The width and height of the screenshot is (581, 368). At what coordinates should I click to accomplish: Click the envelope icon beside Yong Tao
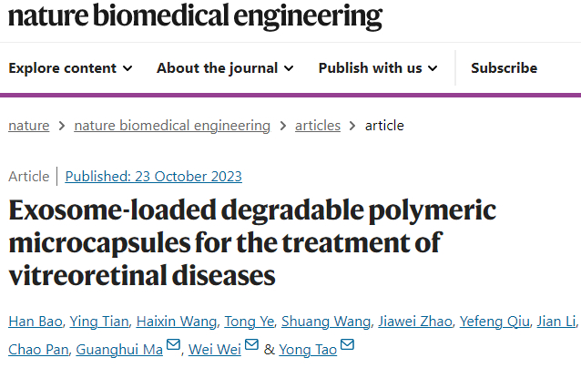point(347,347)
